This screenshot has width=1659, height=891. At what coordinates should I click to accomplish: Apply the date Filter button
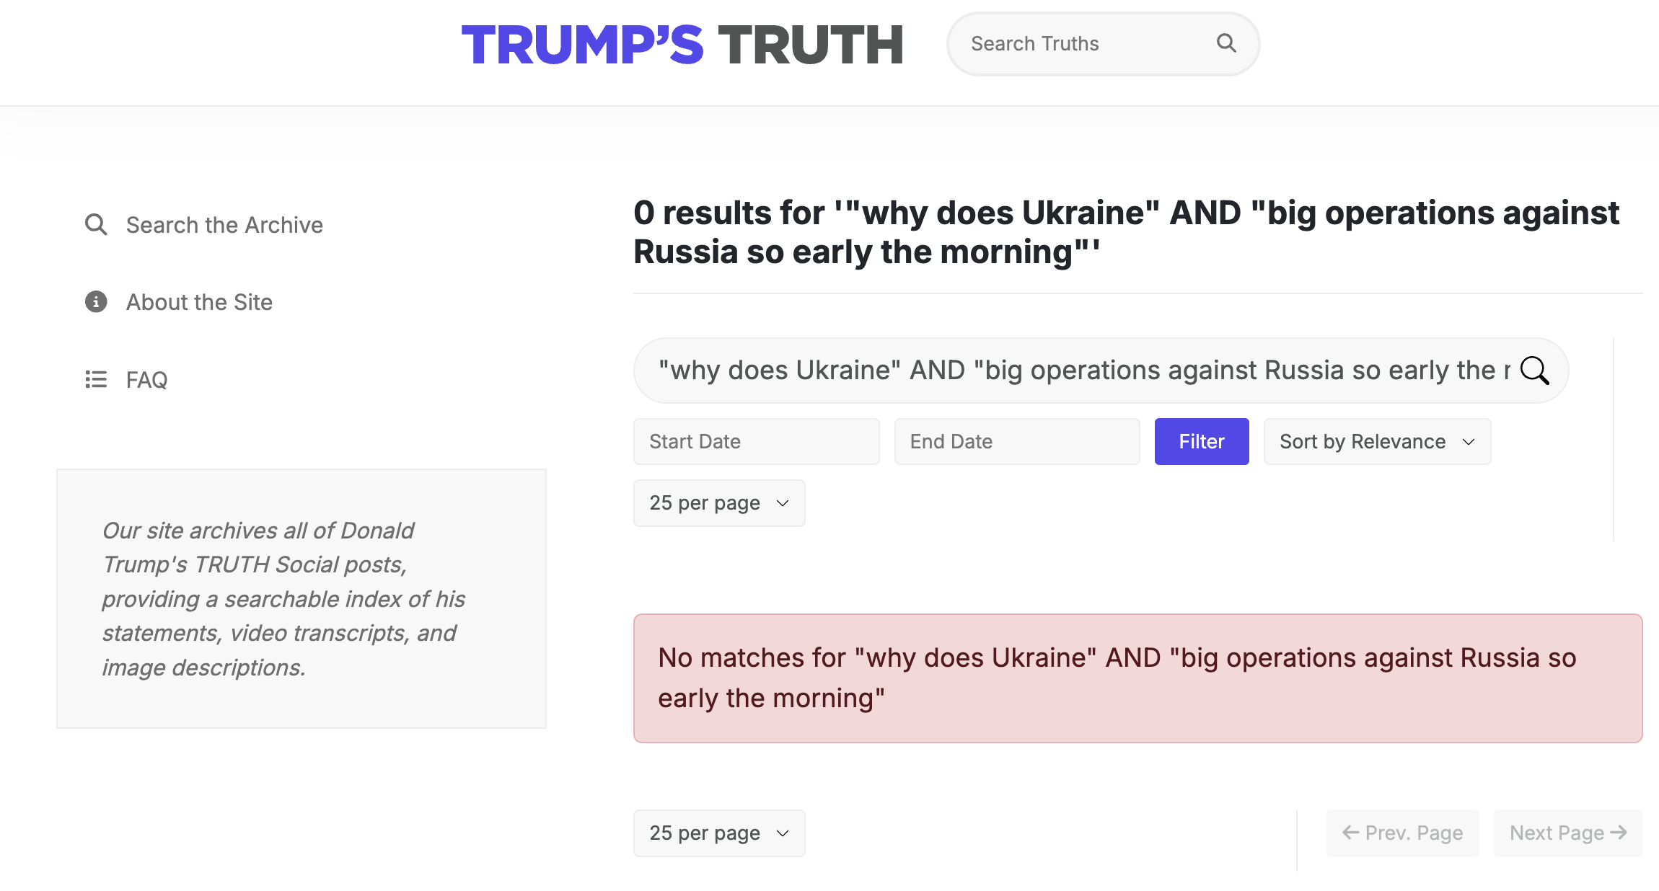tap(1202, 441)
